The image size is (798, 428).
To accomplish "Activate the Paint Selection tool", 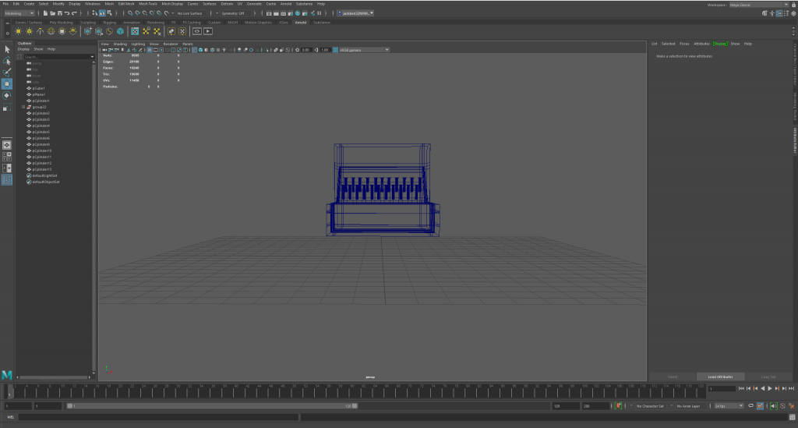I will click(x=7, y=72).
